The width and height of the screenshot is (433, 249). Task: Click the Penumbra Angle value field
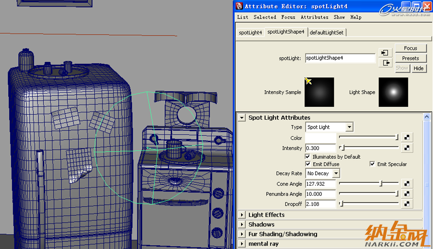click(320, 194)
